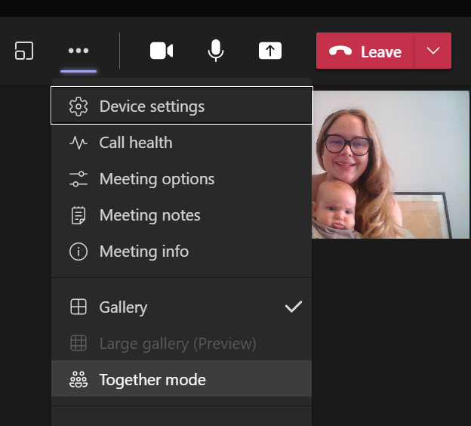Click the Device settings gear icon
The image size is (471, 426).
tap(78, 106)
